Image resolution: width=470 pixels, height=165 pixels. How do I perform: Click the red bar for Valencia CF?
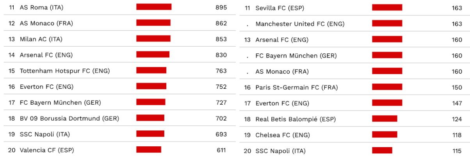(149, 149)
